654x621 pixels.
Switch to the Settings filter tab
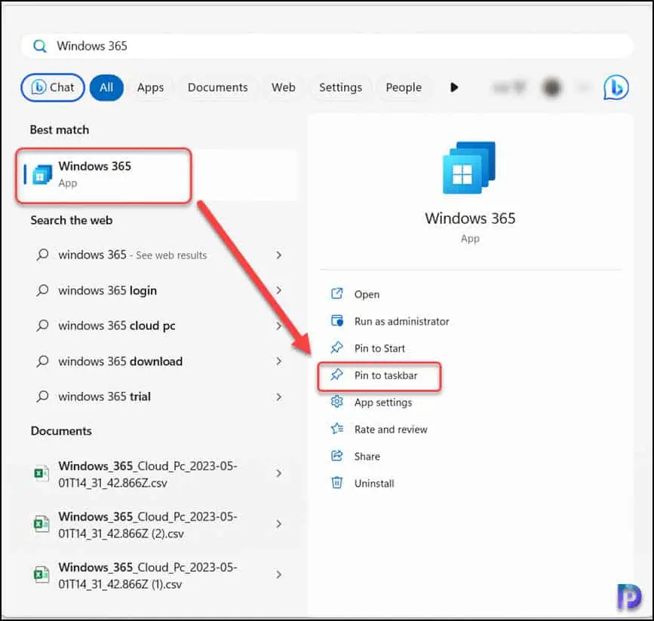tap(341, 87)
